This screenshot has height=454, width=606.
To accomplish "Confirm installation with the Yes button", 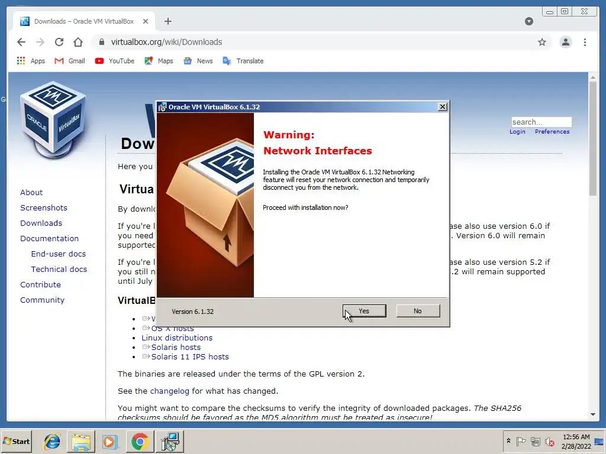I will click(364, 311).
